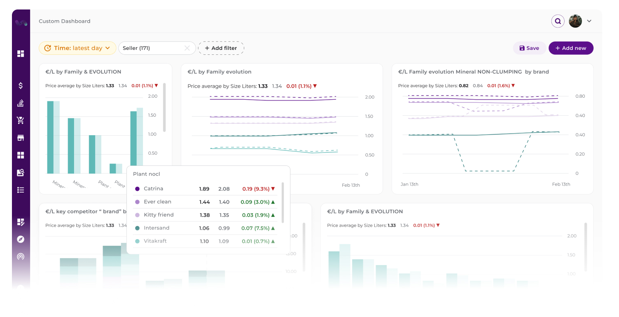Click the floppy disk icon in Save
The height and width of the screenshot is (317, 619).
(522, 48)
